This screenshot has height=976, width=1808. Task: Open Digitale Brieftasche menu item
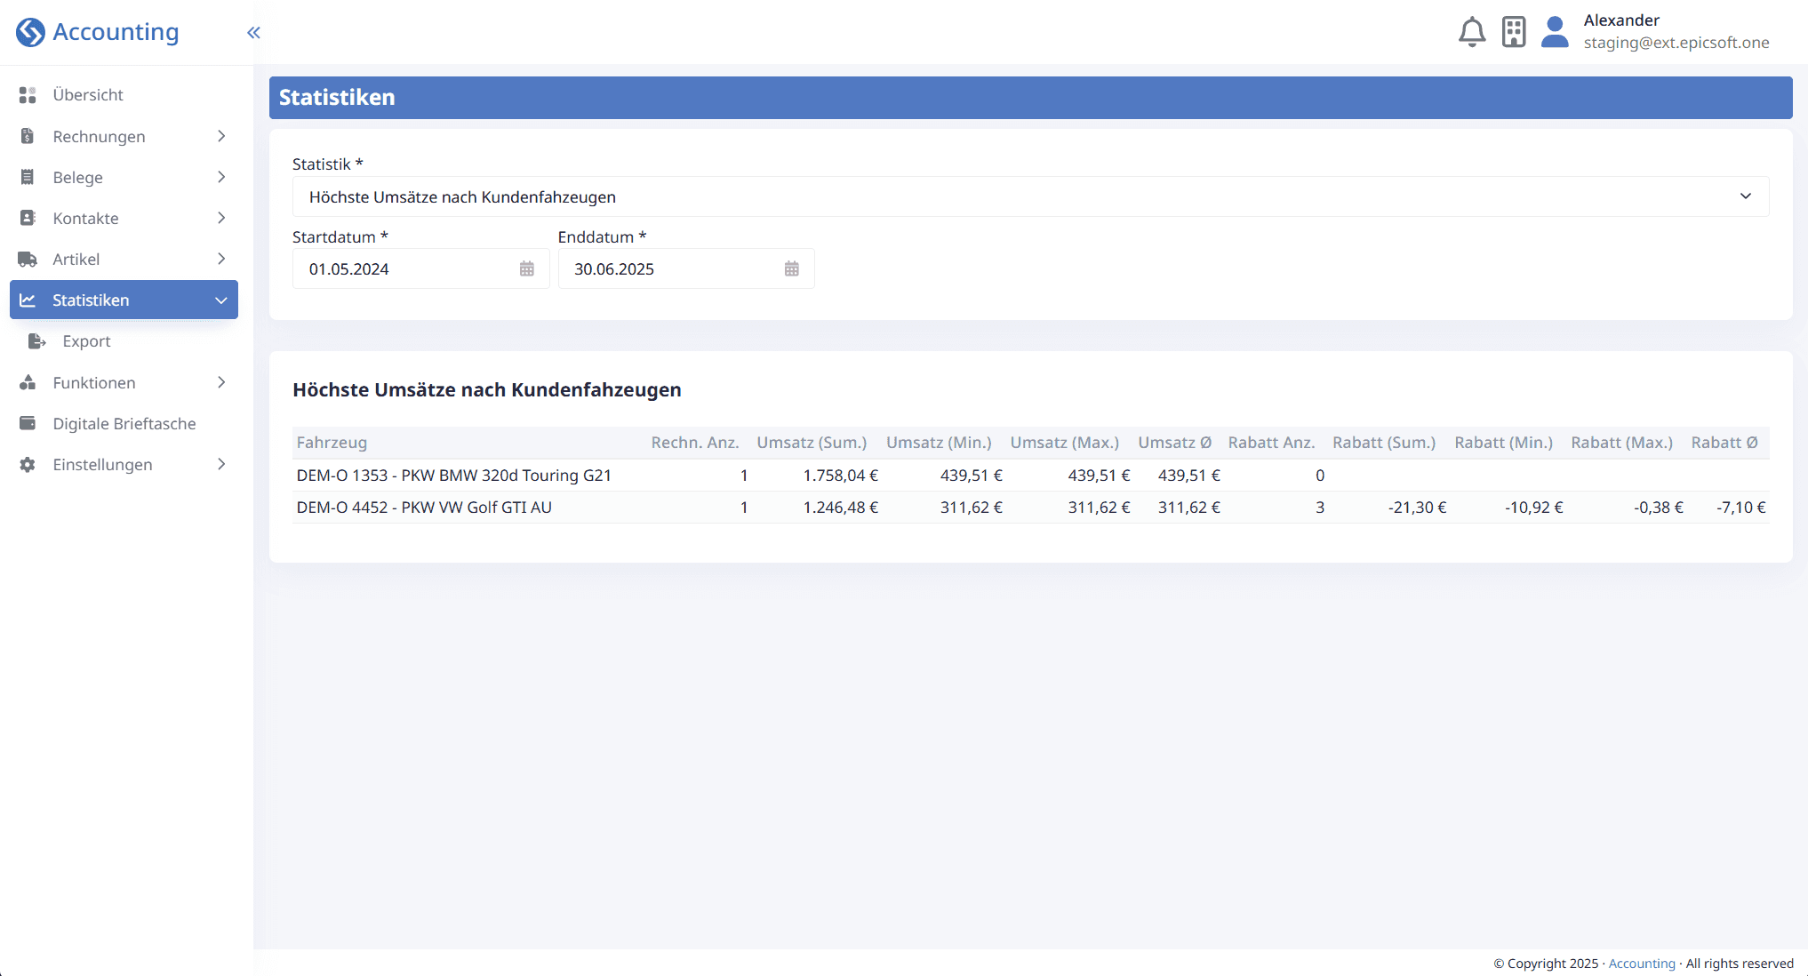pyautogui.click(x=124, y=423)
